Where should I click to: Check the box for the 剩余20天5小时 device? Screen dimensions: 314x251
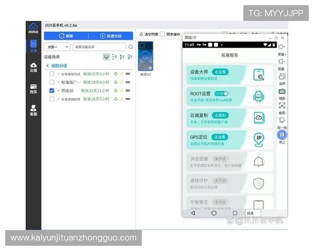pos(52,74)
